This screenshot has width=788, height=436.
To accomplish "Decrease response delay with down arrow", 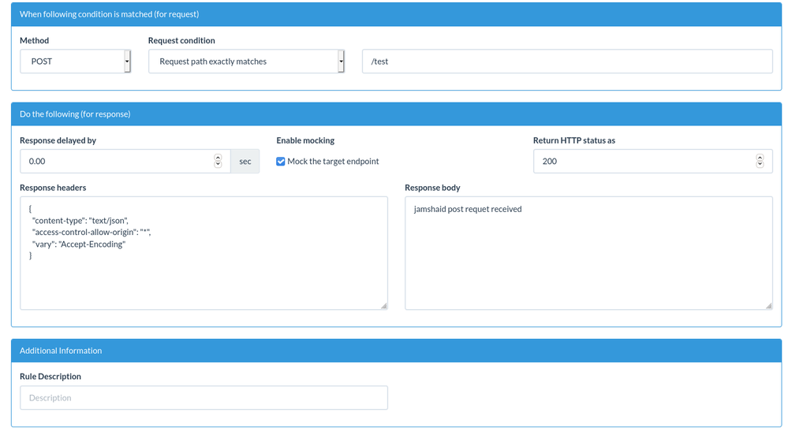I will click(218, 164).
